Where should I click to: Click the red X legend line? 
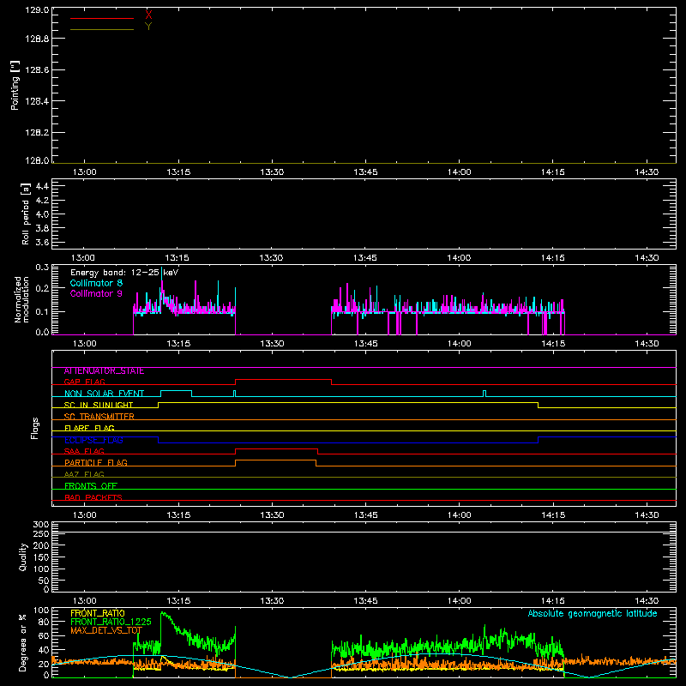(x=101, y=18)
